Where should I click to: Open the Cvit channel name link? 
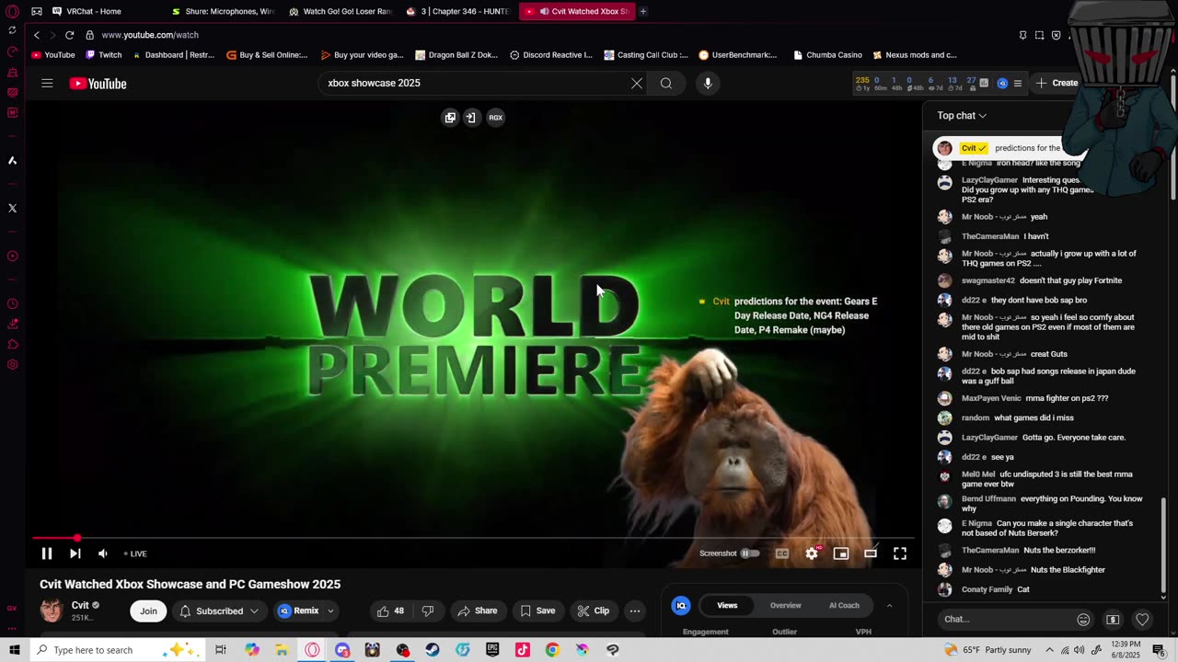coord(80,605)
